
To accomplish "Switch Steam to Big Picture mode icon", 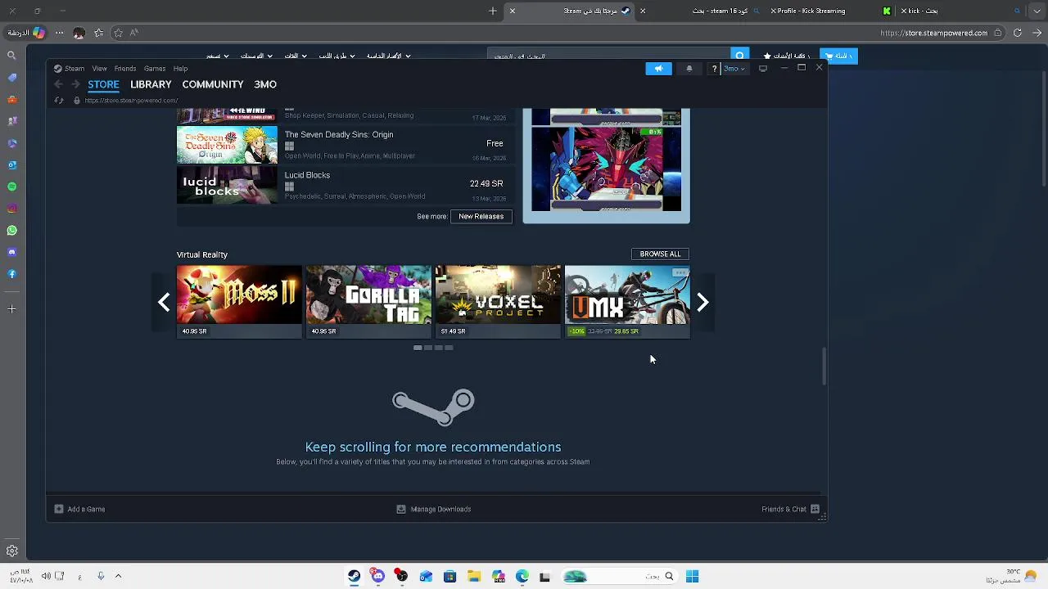I will (x=763, y=69).
